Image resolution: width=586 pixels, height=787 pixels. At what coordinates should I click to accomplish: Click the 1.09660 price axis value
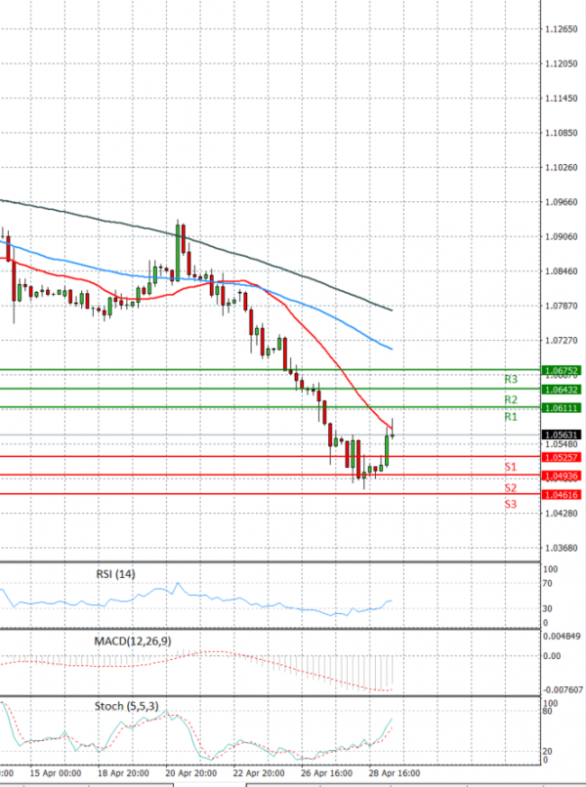click(562, 202)
